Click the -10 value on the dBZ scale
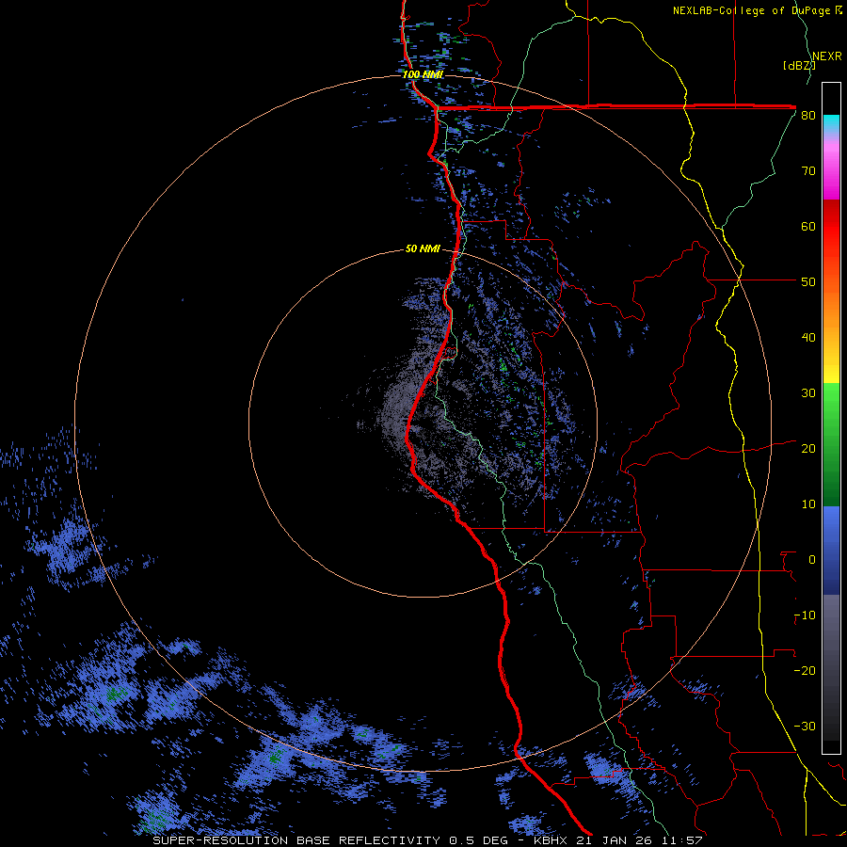Screen dimensions: 847x847 [805, 615]
